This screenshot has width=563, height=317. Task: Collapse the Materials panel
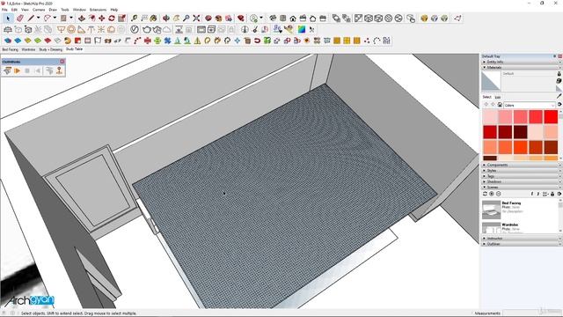(x=521, y=67)
